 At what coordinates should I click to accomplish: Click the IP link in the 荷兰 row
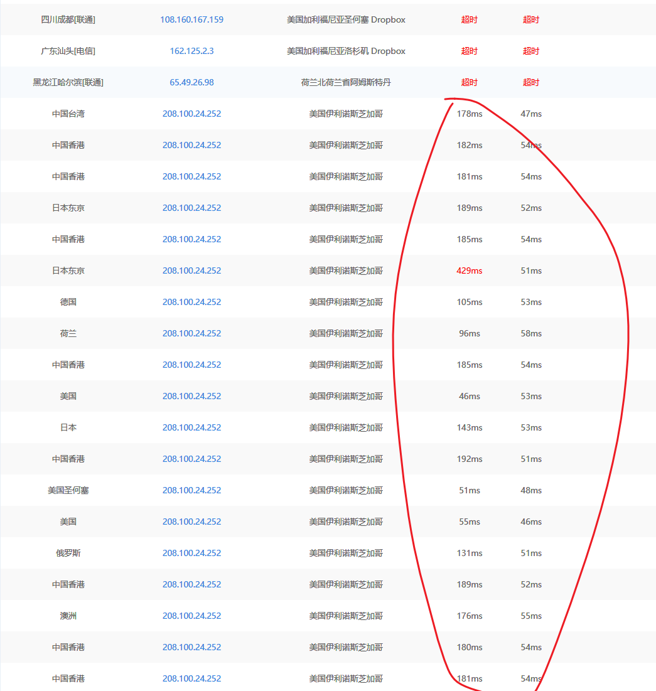pos(191,333)
